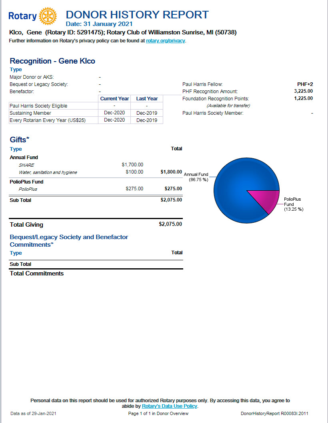This screenshot has width=328, height=423.
Task: Click the SHARE amount $1,700.00
Action: point(132,165)
